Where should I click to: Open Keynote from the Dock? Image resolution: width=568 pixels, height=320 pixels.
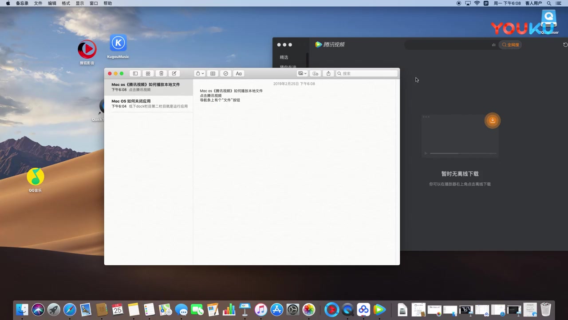point(245,309)
